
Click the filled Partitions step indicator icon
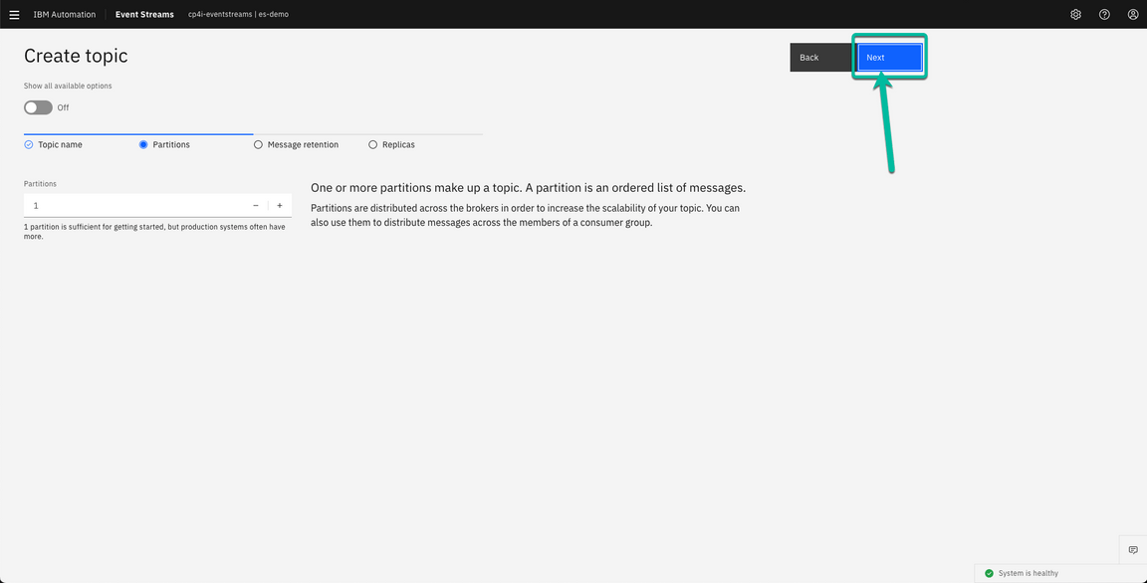click(141, 144)
